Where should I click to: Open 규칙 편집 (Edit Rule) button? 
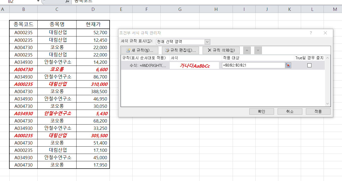tap(180, 50)
